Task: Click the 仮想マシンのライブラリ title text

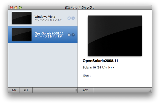Action: [80, 8]
